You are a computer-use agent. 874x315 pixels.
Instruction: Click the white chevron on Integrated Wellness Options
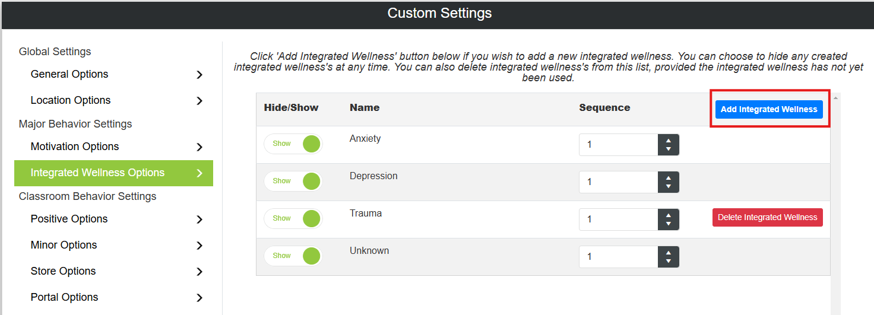(199, 173)
